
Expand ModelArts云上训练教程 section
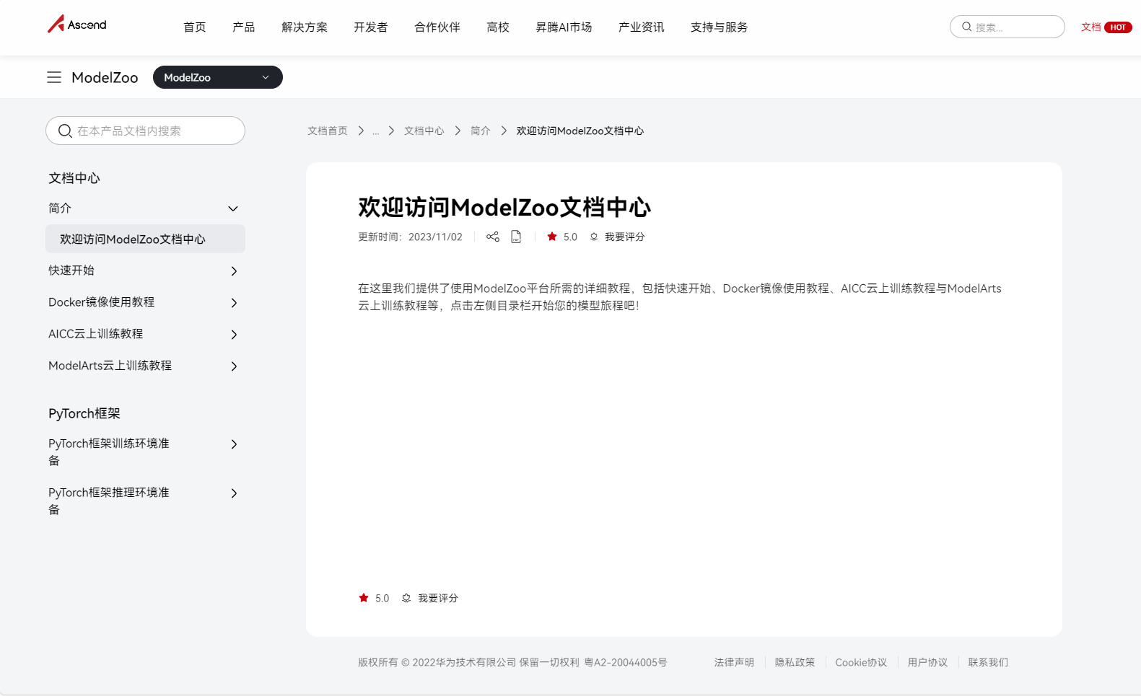pos(234,366)
